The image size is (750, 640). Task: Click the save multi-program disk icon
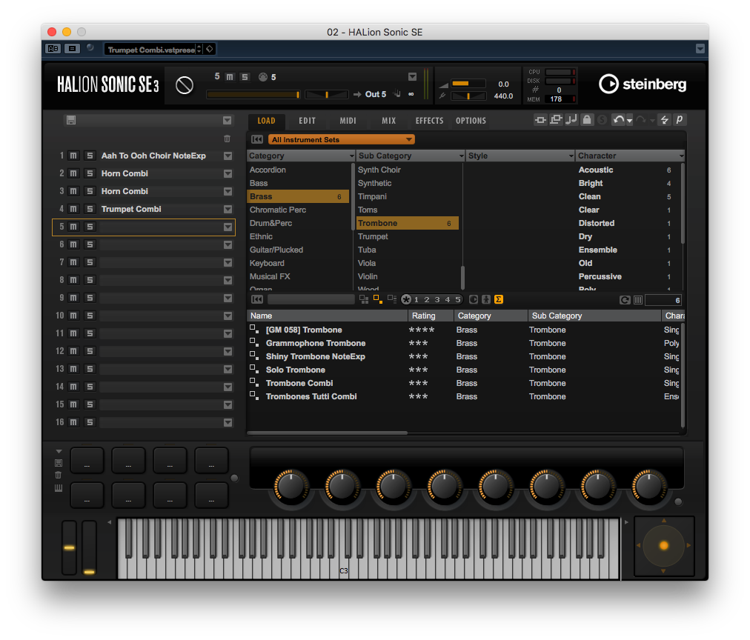point(70,120)
